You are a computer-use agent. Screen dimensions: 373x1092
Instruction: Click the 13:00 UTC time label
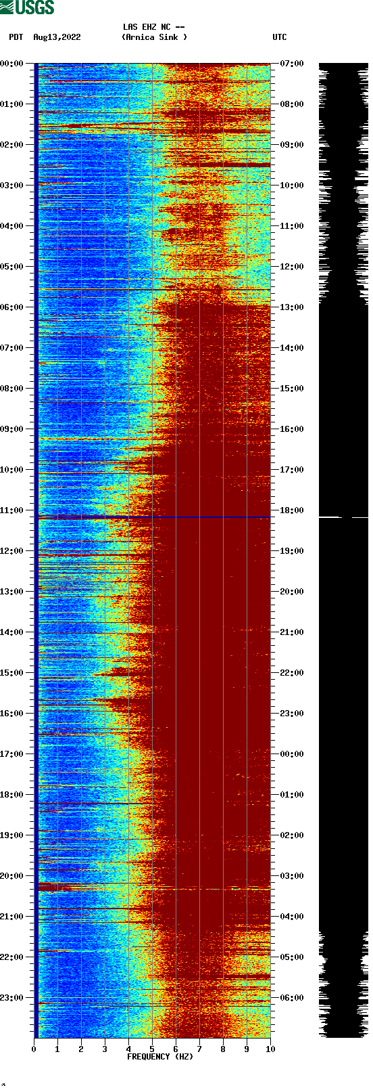pyautogui.click(x=292, y=307)
